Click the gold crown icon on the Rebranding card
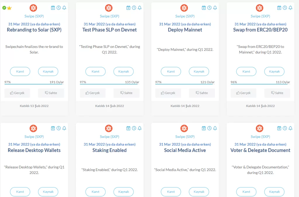The width and height of the screenshot is (299, 197). tap(9, 8)
